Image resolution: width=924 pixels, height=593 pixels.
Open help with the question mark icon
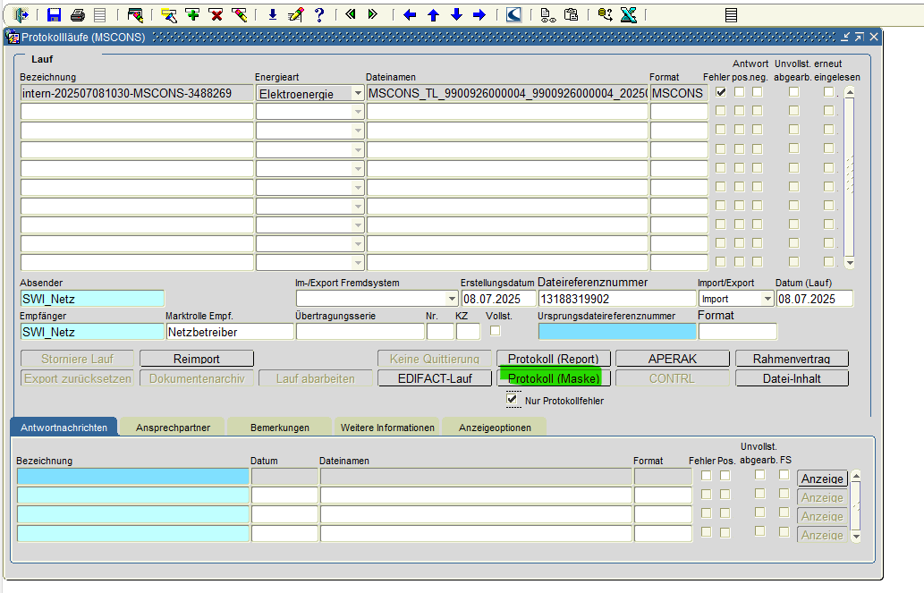[x=318, y=14]
